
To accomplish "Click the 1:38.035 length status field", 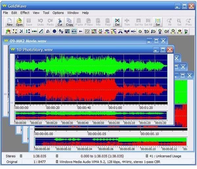I will [40, 156].
